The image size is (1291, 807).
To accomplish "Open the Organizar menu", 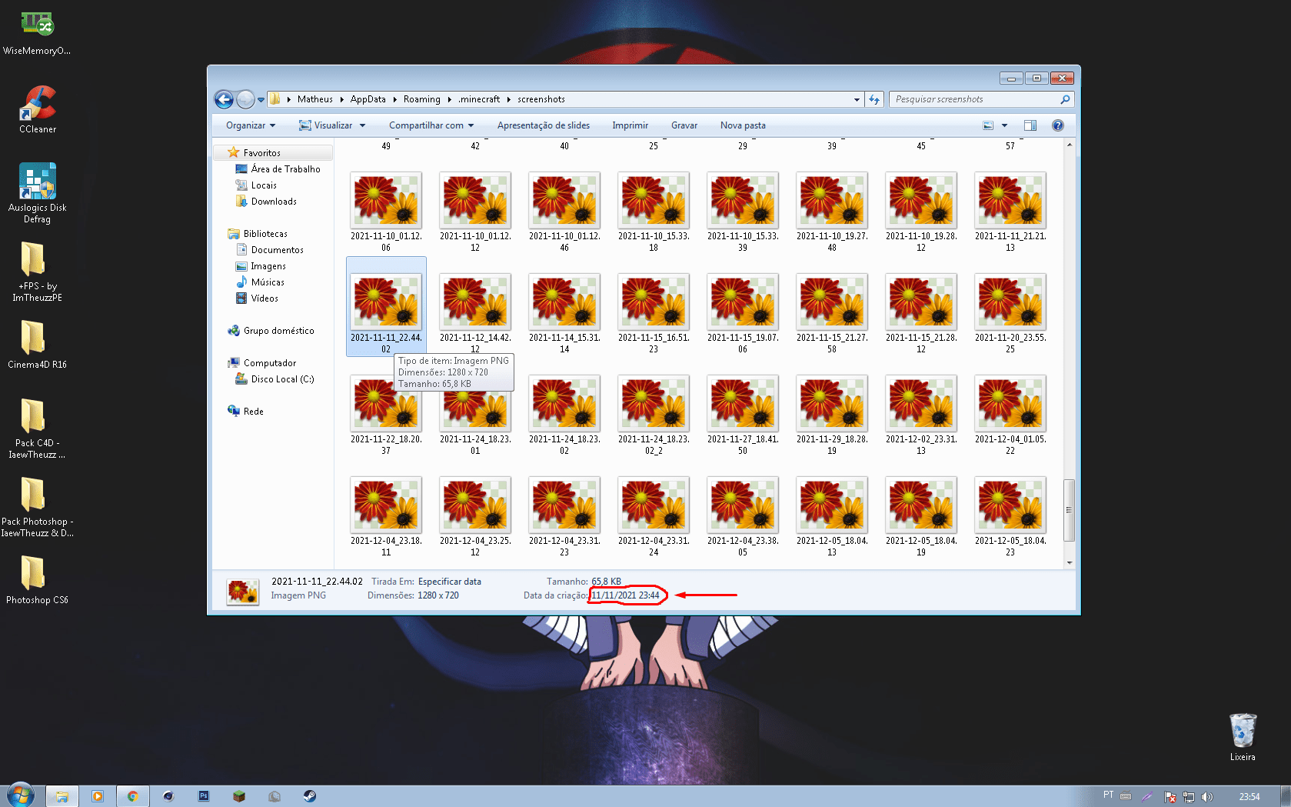I will point(251,125).
